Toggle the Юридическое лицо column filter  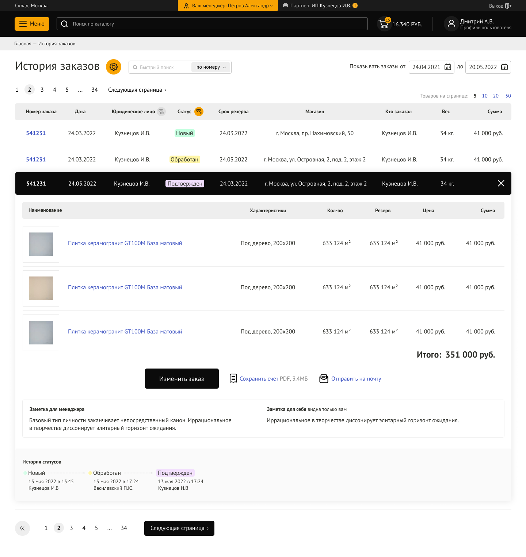(x=161, y=112)
